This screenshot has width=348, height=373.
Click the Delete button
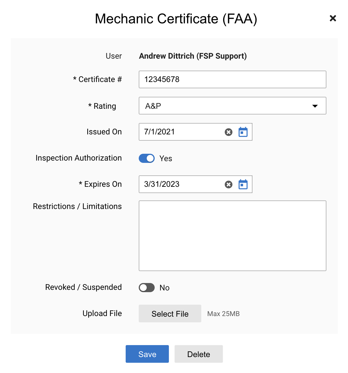click(199, 354)
